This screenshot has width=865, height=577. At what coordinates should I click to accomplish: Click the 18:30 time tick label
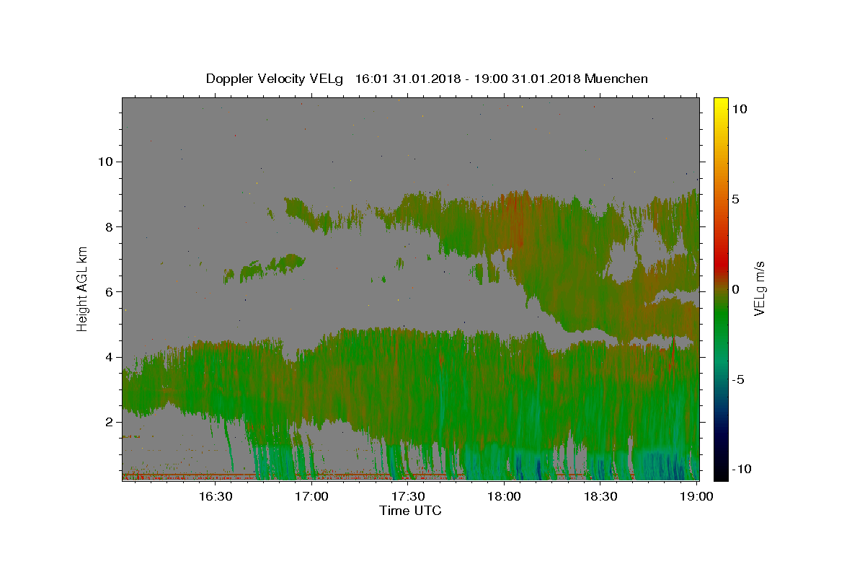(x=600, y=496)
